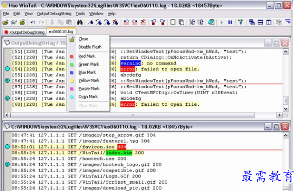The image size is (298, 191).
Task: Click the single blank window toolbar icon
Action: [173, 22]
